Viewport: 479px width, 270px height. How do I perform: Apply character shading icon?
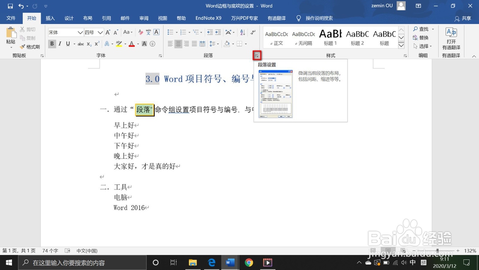tap(144, 44)
